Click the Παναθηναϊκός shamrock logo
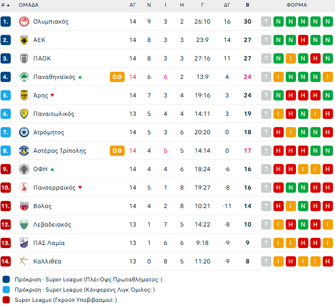The height and width of the screenshot is (307, 335). (x=23, y=77)
